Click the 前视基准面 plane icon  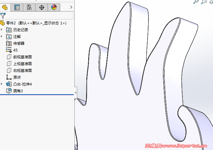pos(9,57)
